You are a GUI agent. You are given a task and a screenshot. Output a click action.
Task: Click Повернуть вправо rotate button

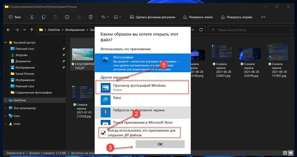237,17
